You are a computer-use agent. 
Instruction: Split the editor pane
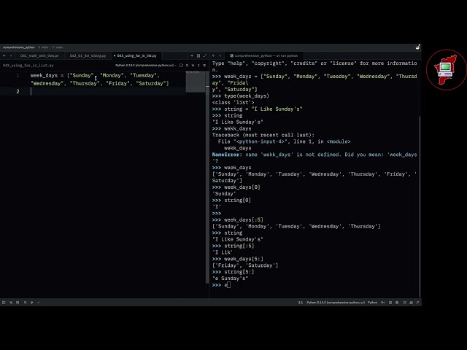(198, 55)
